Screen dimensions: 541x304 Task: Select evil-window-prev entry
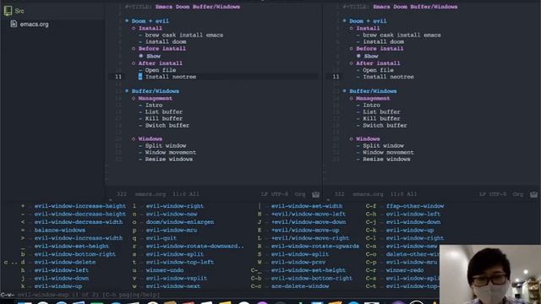point(298,262)
